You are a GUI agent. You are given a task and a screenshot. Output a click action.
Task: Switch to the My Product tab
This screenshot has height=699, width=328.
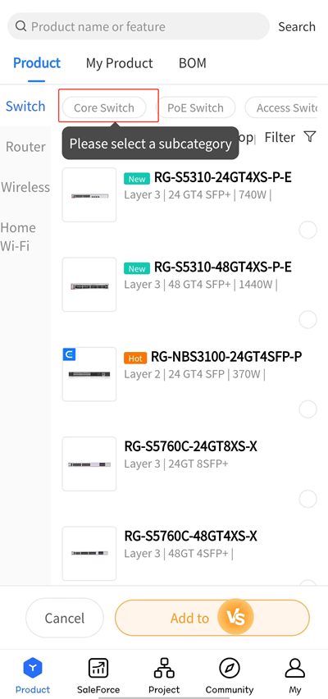[120, 63]
